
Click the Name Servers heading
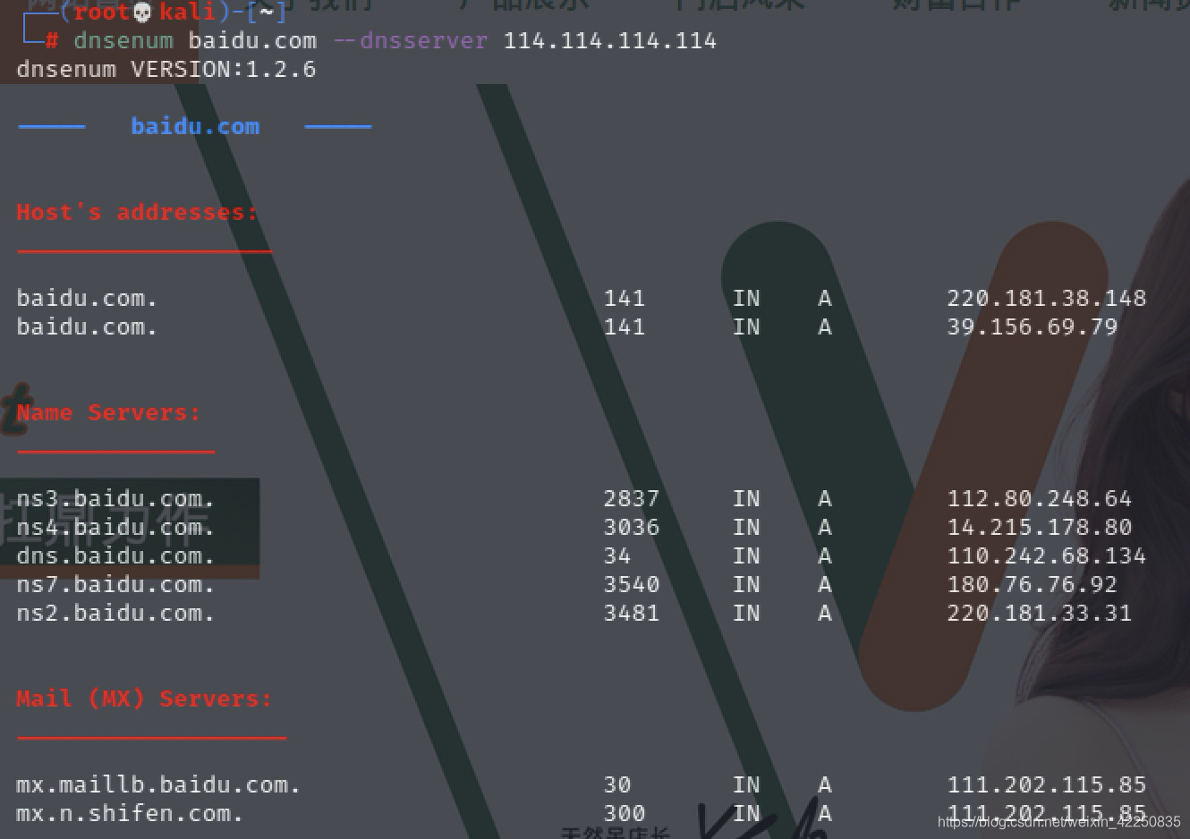pyautogui.click(x=108, y=412)
